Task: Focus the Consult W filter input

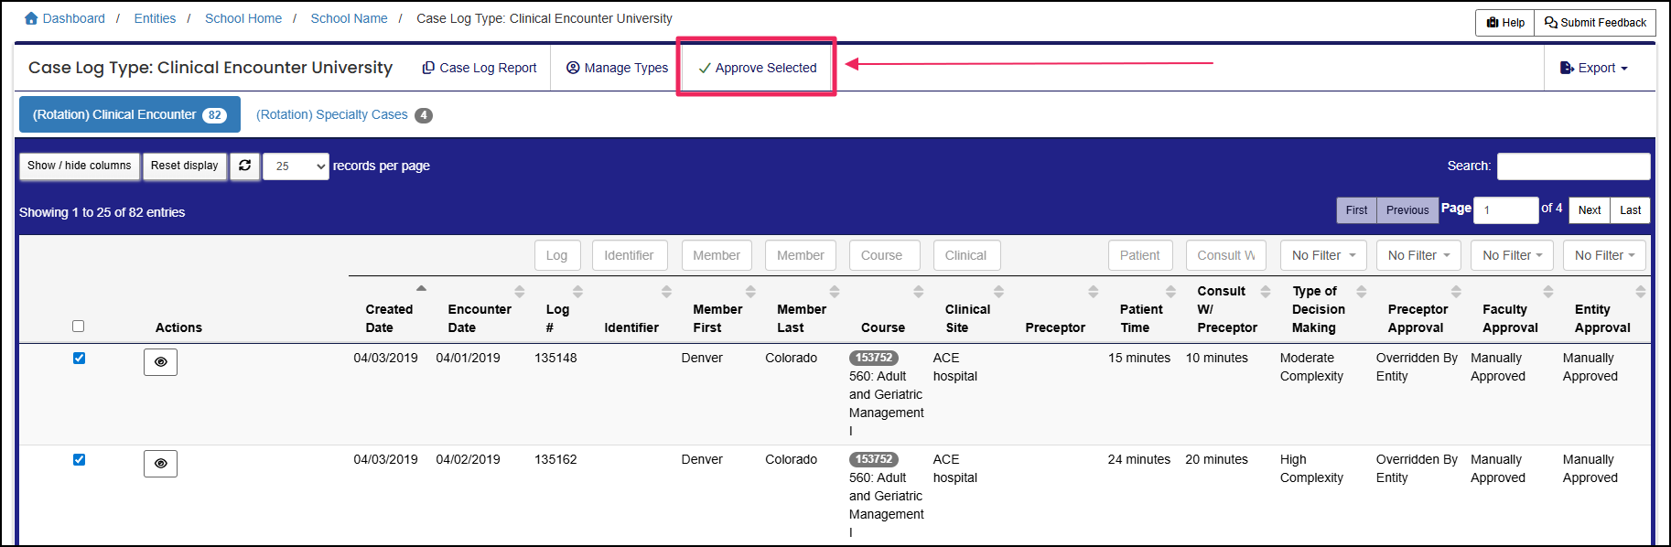Action: [x=1226, y=255]
